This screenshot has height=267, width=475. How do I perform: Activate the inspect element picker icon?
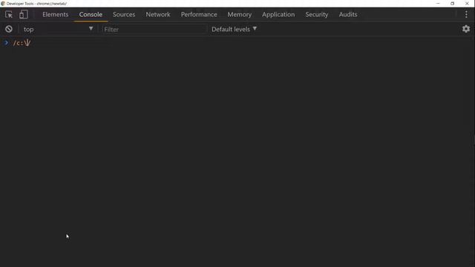[x=9, y=15]
